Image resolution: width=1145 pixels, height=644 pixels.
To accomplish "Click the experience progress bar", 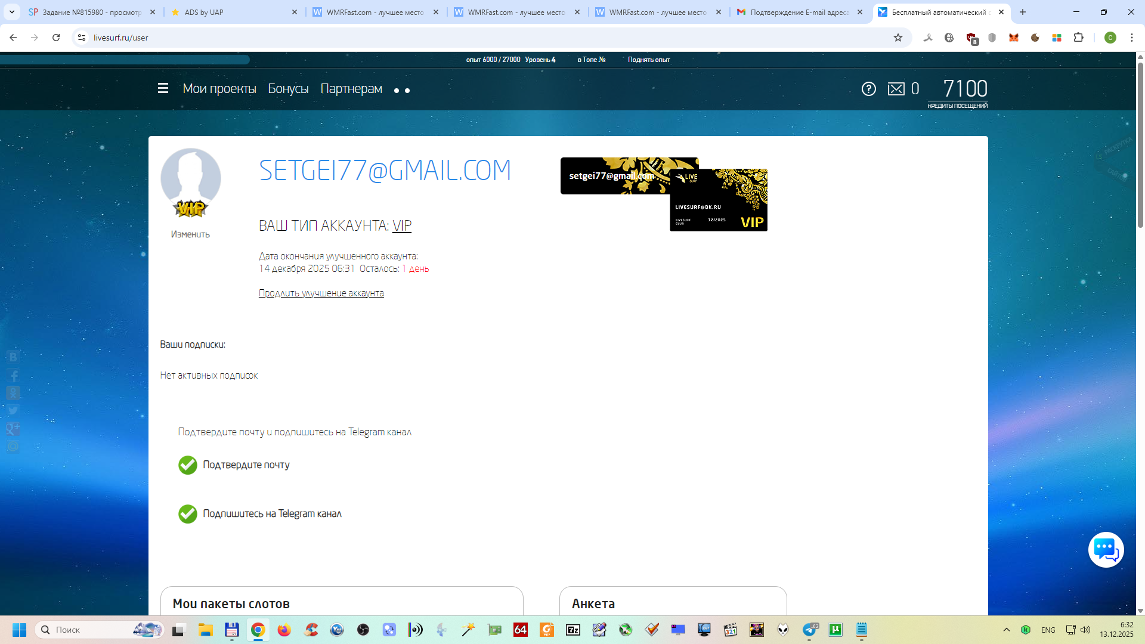I will coord(125,60).
